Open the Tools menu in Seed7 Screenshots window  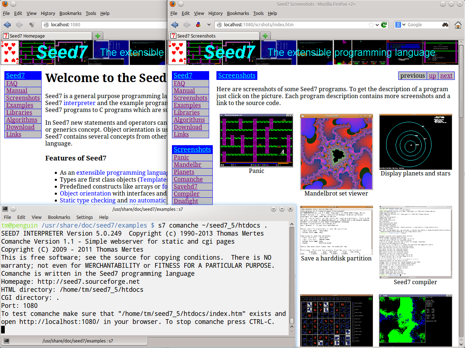pos(258,13)
